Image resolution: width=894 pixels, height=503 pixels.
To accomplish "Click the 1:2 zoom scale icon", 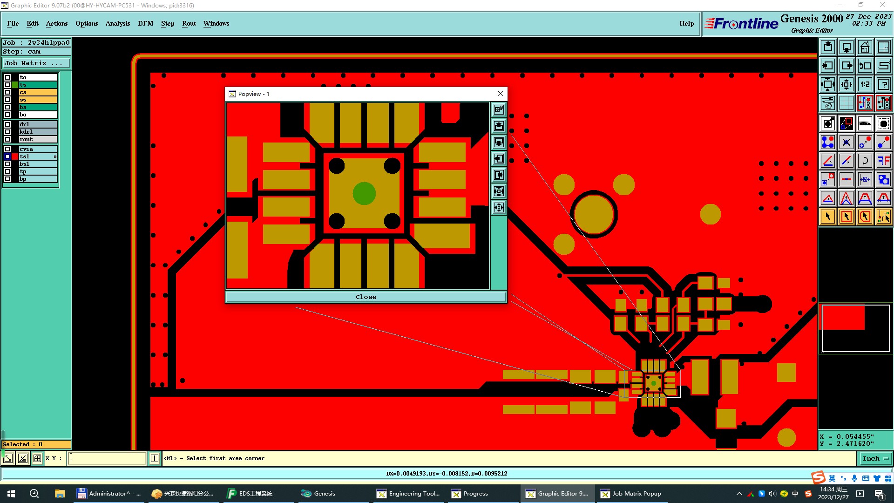I will (865, 84).
